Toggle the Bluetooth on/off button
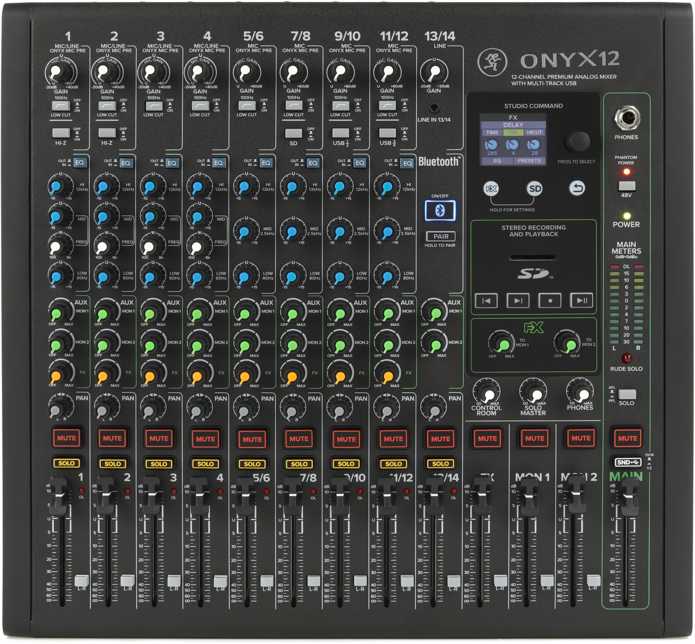The image size is (695, 644). [440, 211]
